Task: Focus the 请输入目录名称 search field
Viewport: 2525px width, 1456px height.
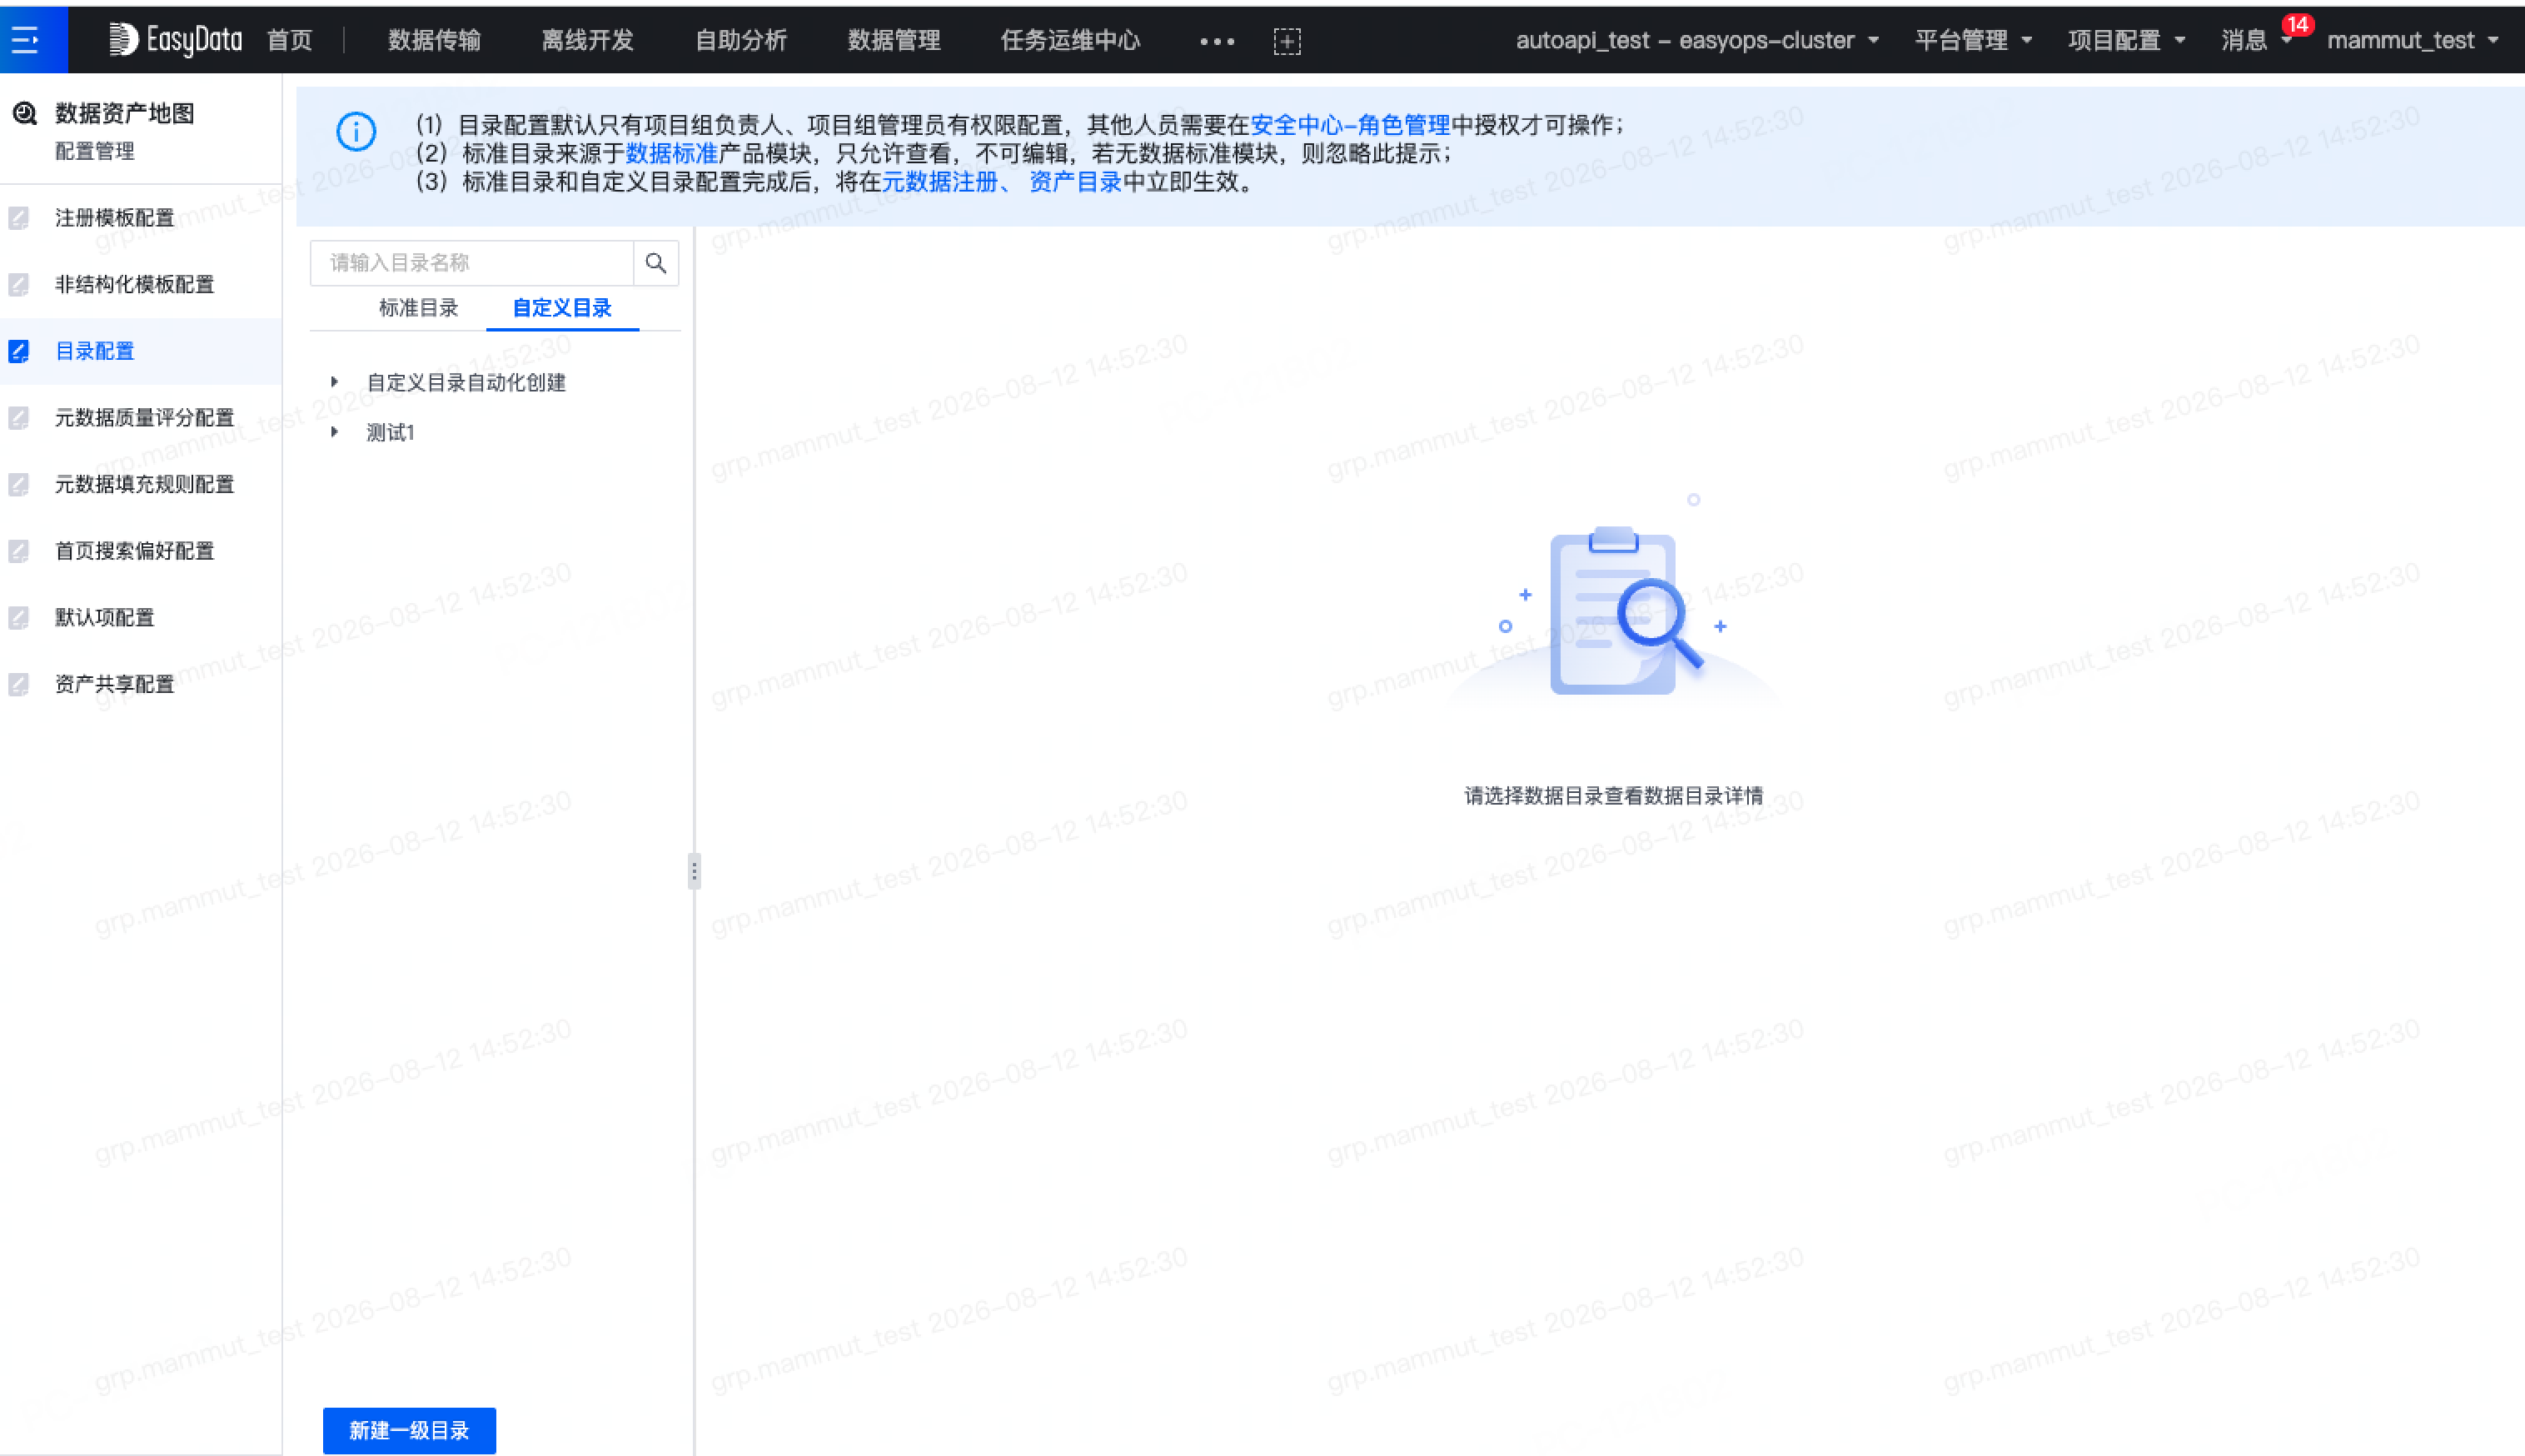Action: [472, 263]
